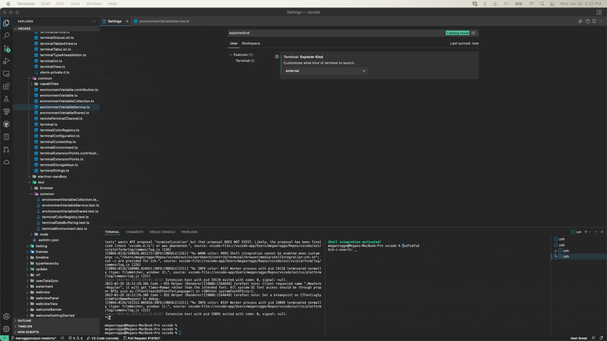Open the Search view
The width and height of the screenshot is (607, 341).
point(6,36)
